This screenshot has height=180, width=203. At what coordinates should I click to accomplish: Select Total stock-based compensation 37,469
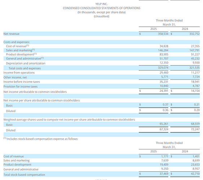click(164, 174)
